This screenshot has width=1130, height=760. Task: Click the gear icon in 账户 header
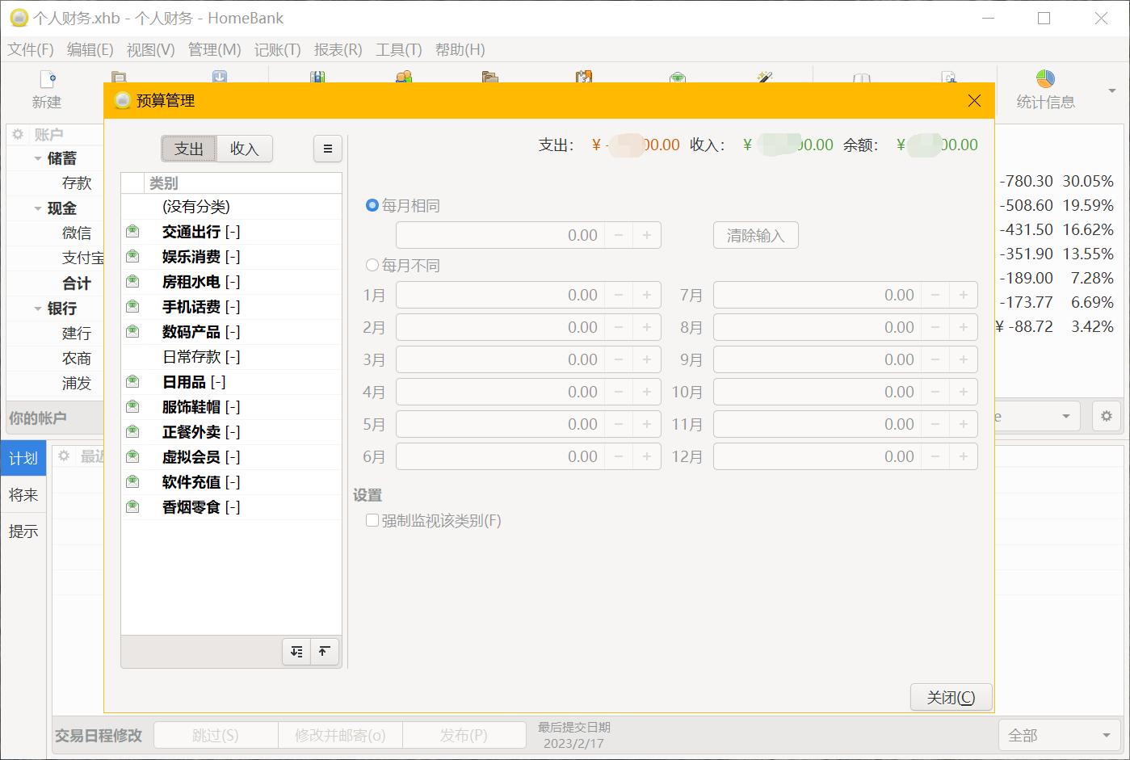tap(18, 135)
